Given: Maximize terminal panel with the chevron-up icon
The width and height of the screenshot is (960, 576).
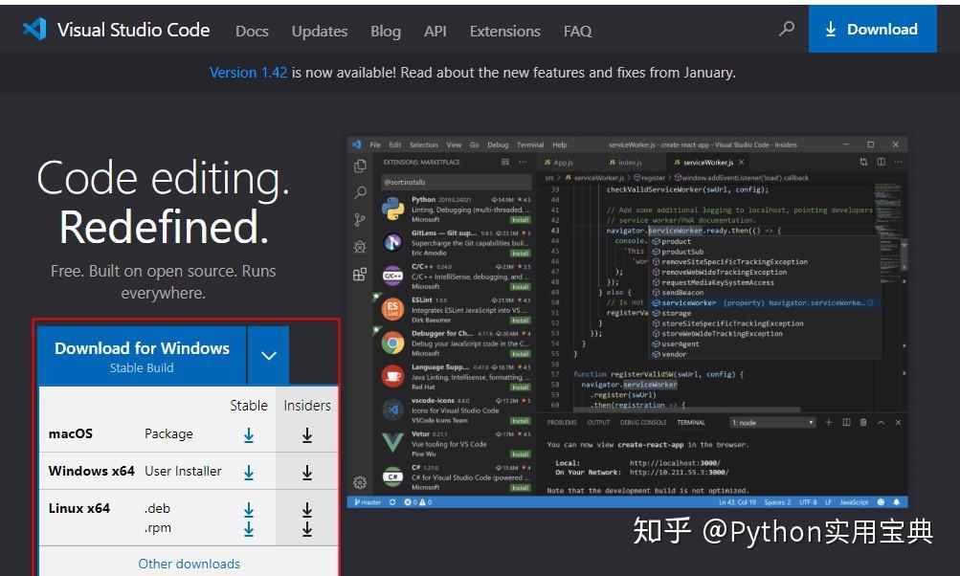Looking at the screenshot, I should pos(881,422).
